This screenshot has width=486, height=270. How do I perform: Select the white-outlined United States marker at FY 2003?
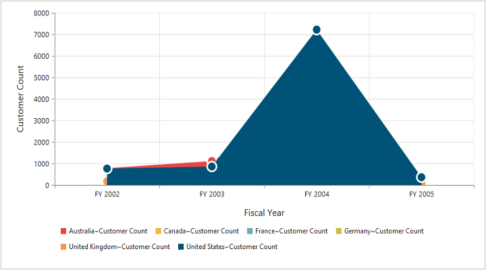(x=212, y=167)
